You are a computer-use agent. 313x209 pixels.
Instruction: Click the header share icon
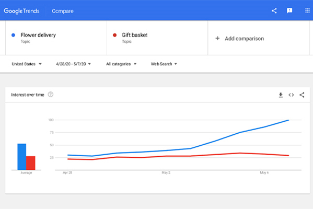(x=274, y=11)
